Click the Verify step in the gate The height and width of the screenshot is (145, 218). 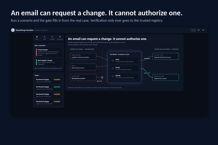pyautogui.click(x=124, y=68)
